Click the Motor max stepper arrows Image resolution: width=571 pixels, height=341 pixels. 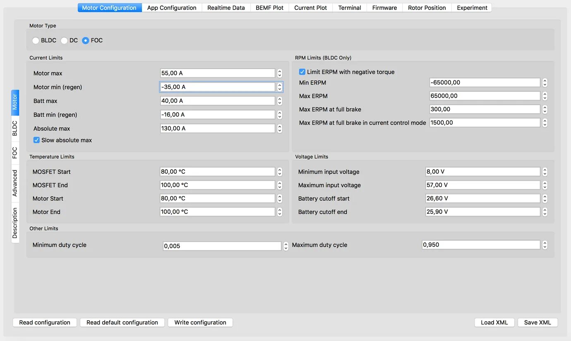[x=280, y=73]
